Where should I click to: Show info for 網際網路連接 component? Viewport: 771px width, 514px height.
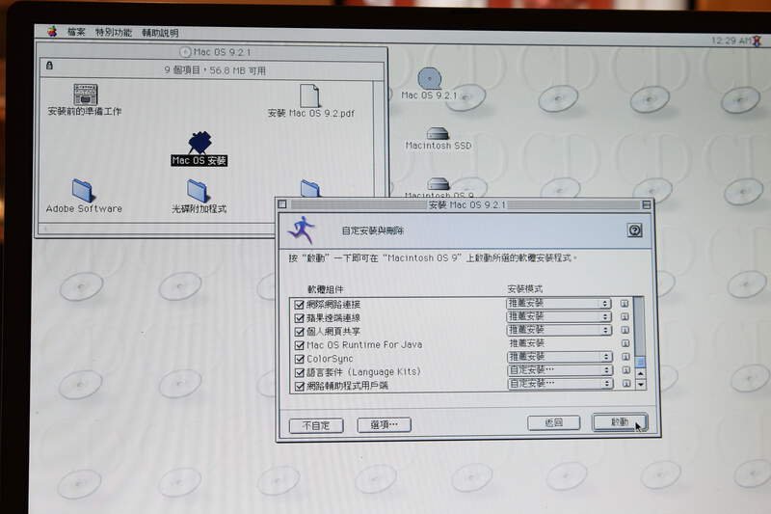(x=625, y=304)
